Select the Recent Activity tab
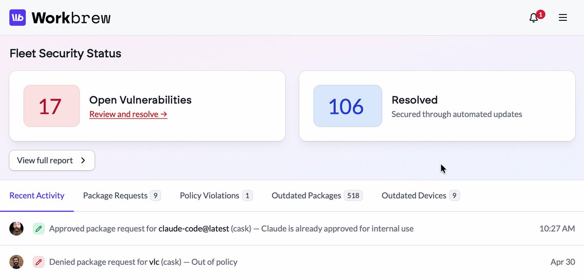The image size is (584, 278). 37,195
